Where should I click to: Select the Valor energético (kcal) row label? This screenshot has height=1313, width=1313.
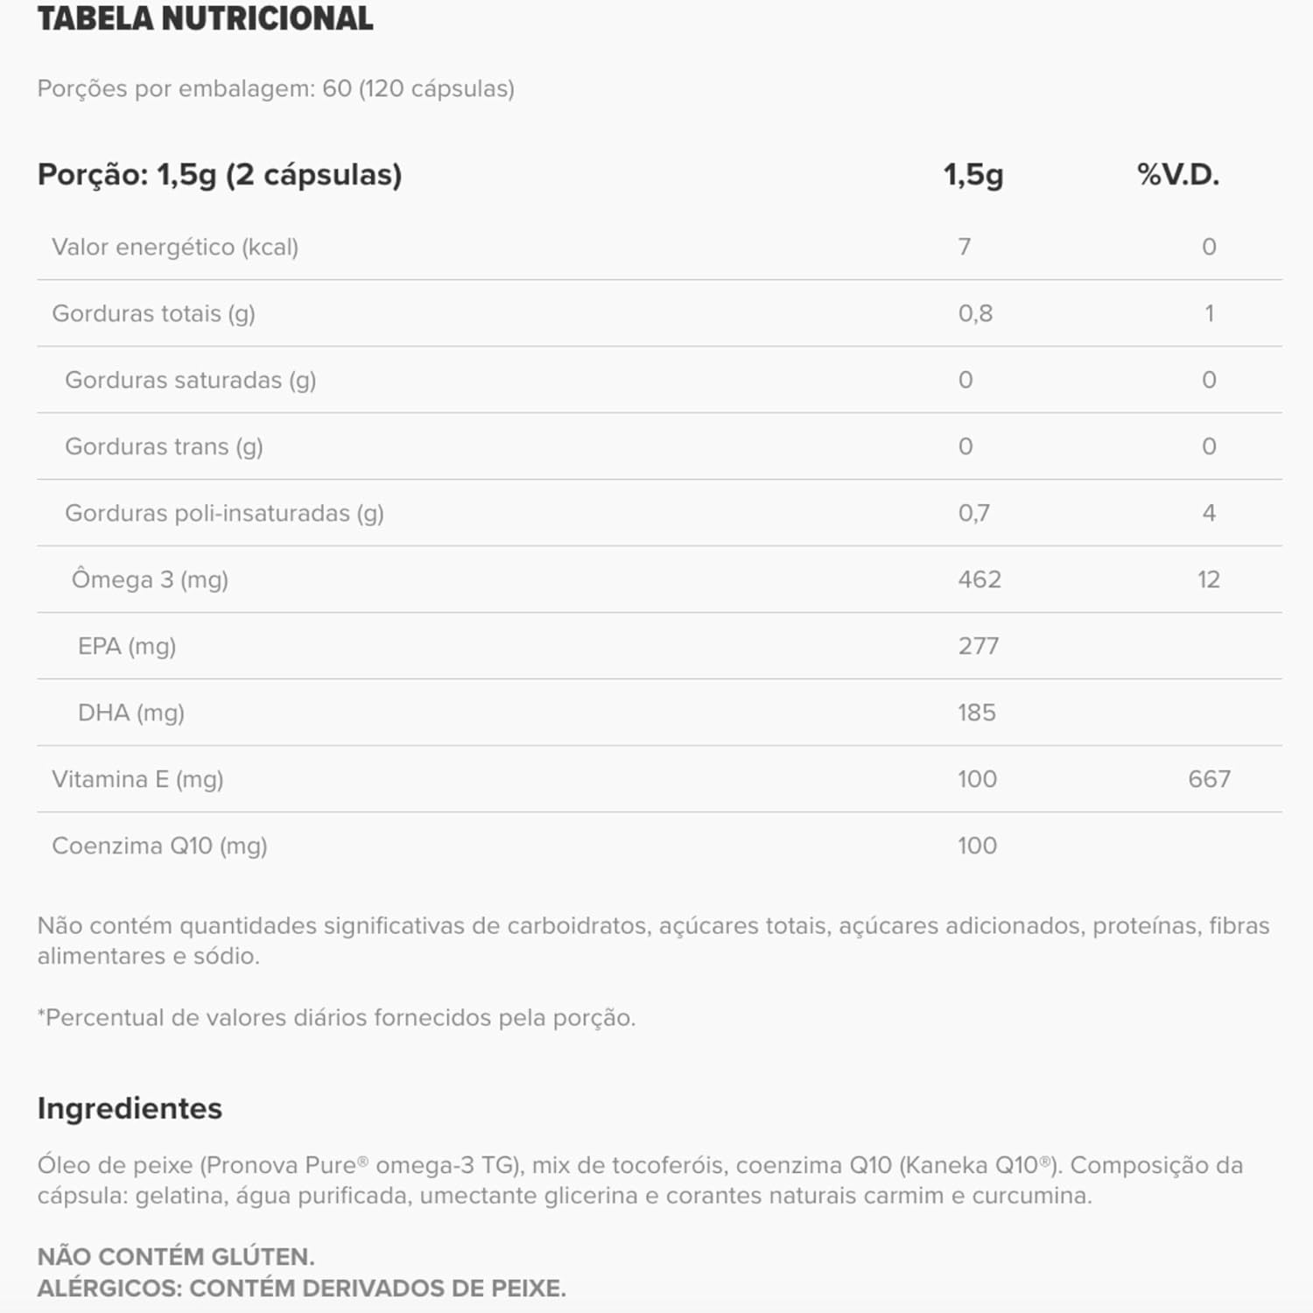click(x=175, y=247)
